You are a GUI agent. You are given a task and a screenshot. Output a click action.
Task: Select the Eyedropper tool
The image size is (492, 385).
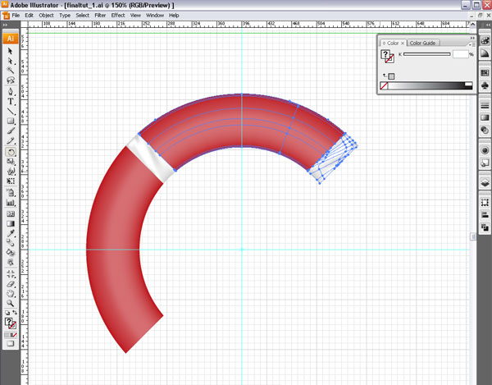(11, 233)
